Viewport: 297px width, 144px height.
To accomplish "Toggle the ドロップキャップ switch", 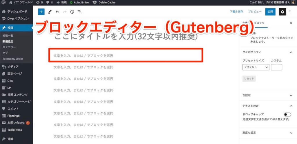I will (x=287, y=114).
